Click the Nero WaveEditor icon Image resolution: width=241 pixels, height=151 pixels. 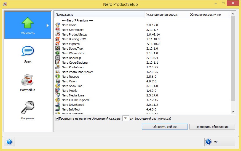58,53
